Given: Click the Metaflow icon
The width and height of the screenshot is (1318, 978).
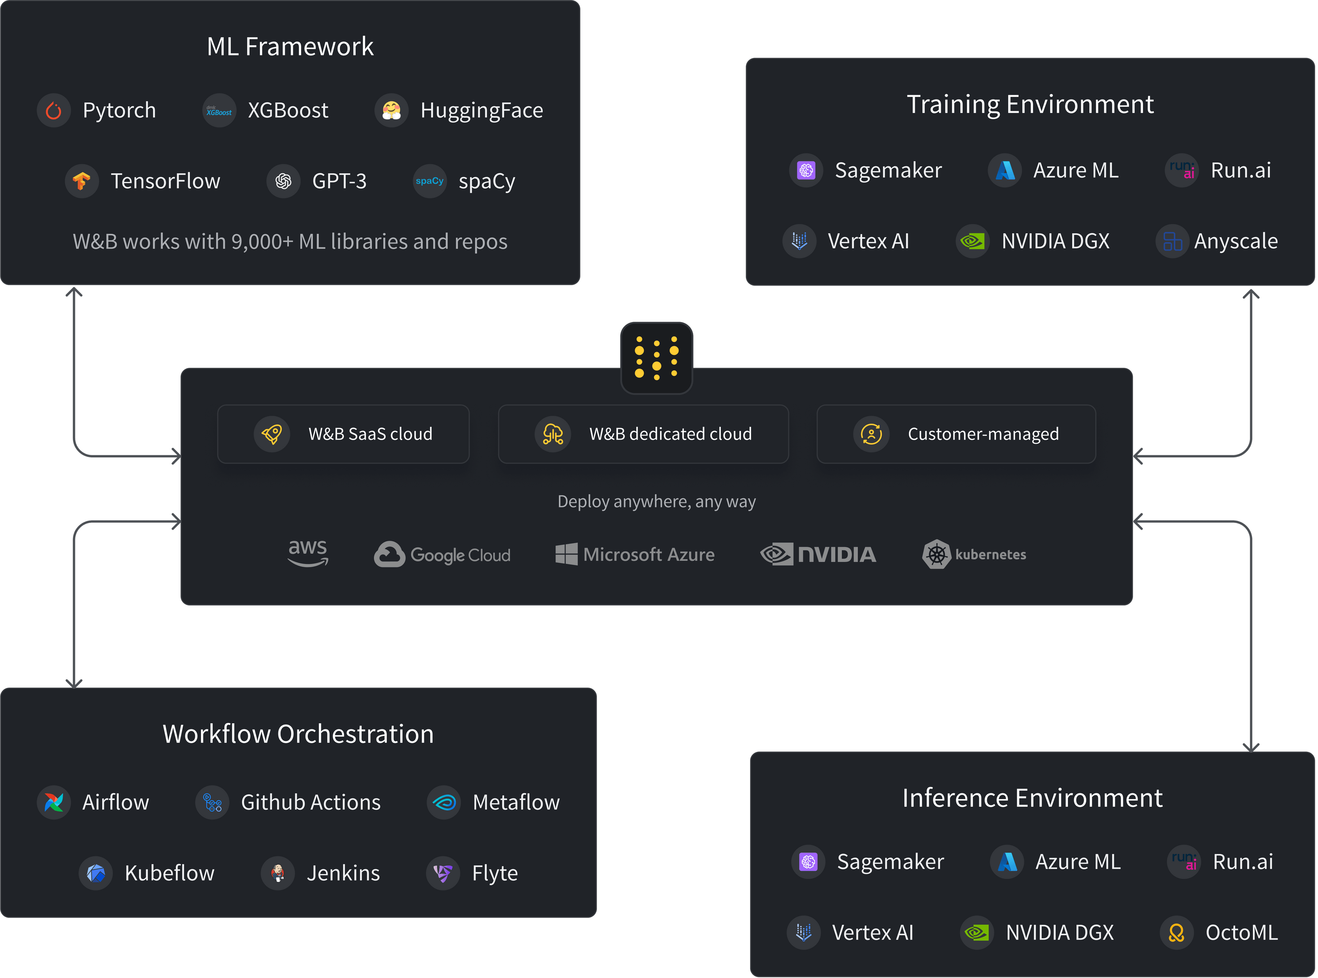Looking at the screenshot, I should point(443,803).
